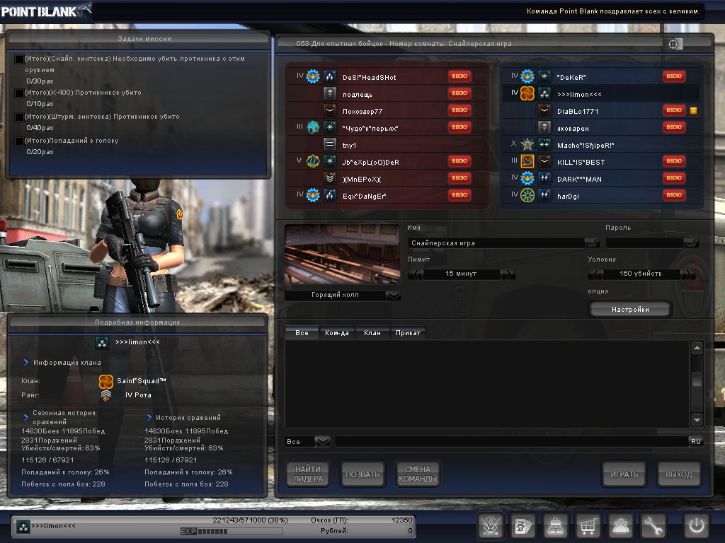Click the power exit icon
Viewport: 725px width, 543px height.
pos(696,526)
